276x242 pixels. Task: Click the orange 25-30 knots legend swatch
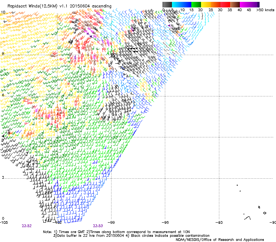[x=216, y=4]
